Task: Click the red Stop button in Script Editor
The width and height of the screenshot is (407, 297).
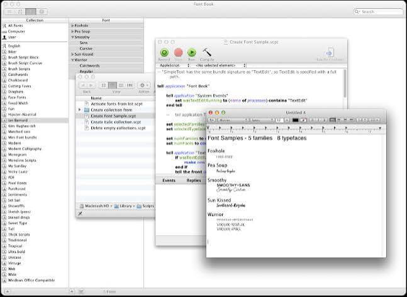Action: 178,53
